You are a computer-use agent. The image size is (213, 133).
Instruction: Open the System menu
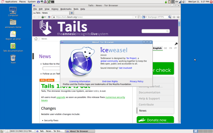pyautogui.click(x=32, y=2)
